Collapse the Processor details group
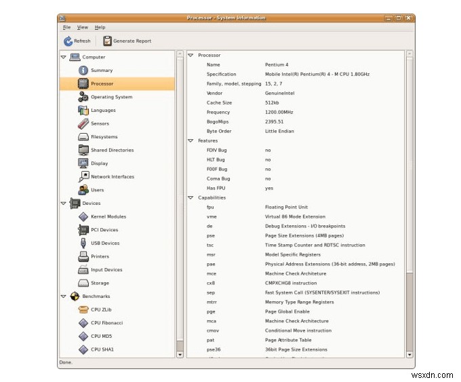461x382 pixels. click(191, 56)
